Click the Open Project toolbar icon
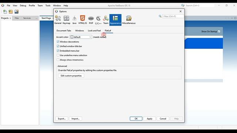Viewport: 237px width, 133px height. point(16,11)
